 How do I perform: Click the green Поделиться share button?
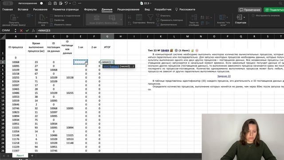click(274, 10)
